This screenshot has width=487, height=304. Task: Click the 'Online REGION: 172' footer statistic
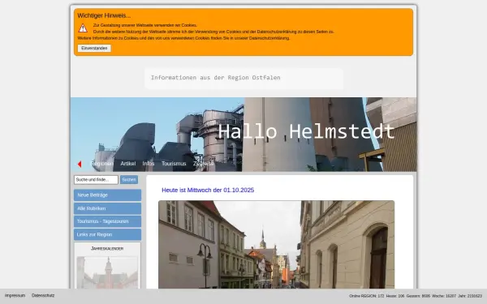(x=367, y=296)
